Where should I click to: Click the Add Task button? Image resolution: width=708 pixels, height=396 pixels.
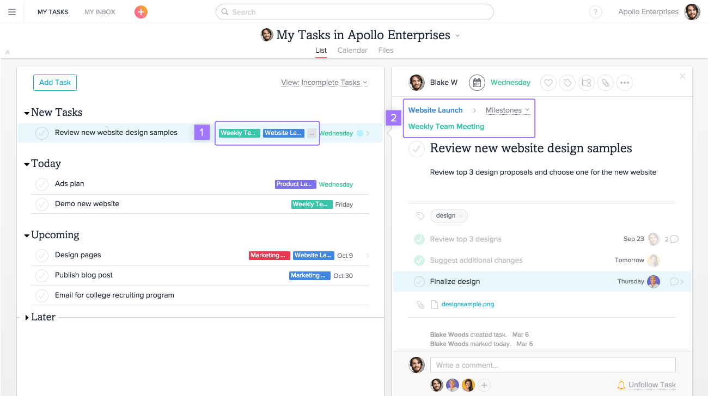point(55,83)
